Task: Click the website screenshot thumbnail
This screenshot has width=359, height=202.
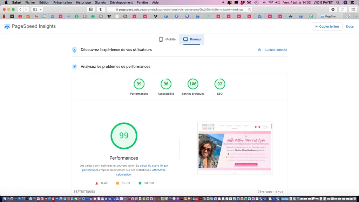Action: (235, 148)
